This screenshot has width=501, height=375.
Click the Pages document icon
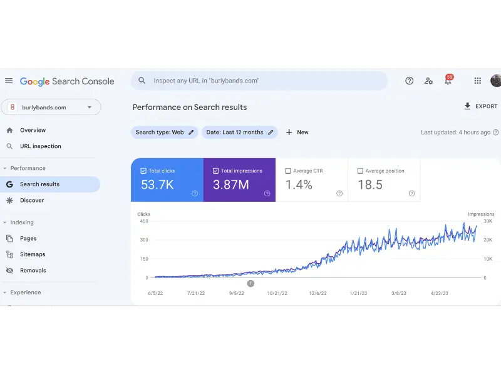coord(9,238)
